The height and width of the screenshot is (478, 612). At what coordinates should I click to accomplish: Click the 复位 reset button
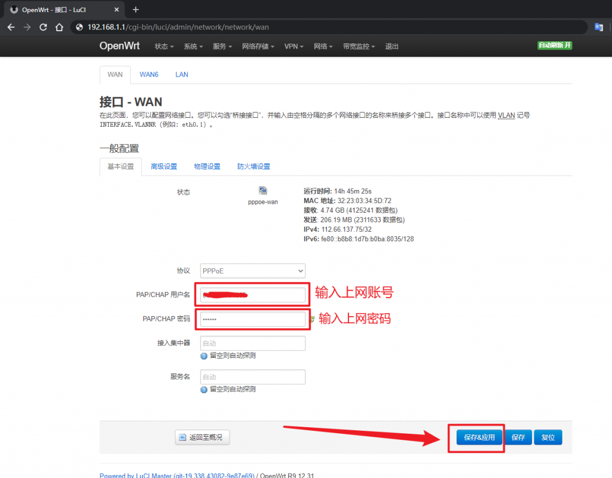pos(548,437)
